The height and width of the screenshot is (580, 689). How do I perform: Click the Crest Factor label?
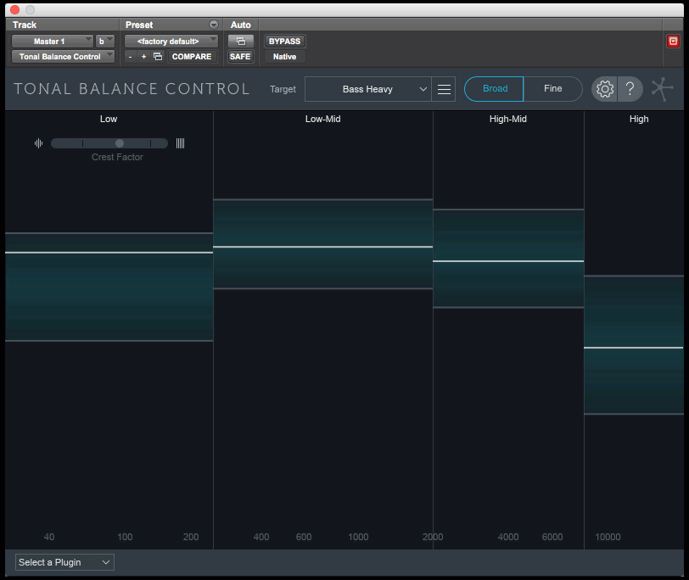coord(117,157)
